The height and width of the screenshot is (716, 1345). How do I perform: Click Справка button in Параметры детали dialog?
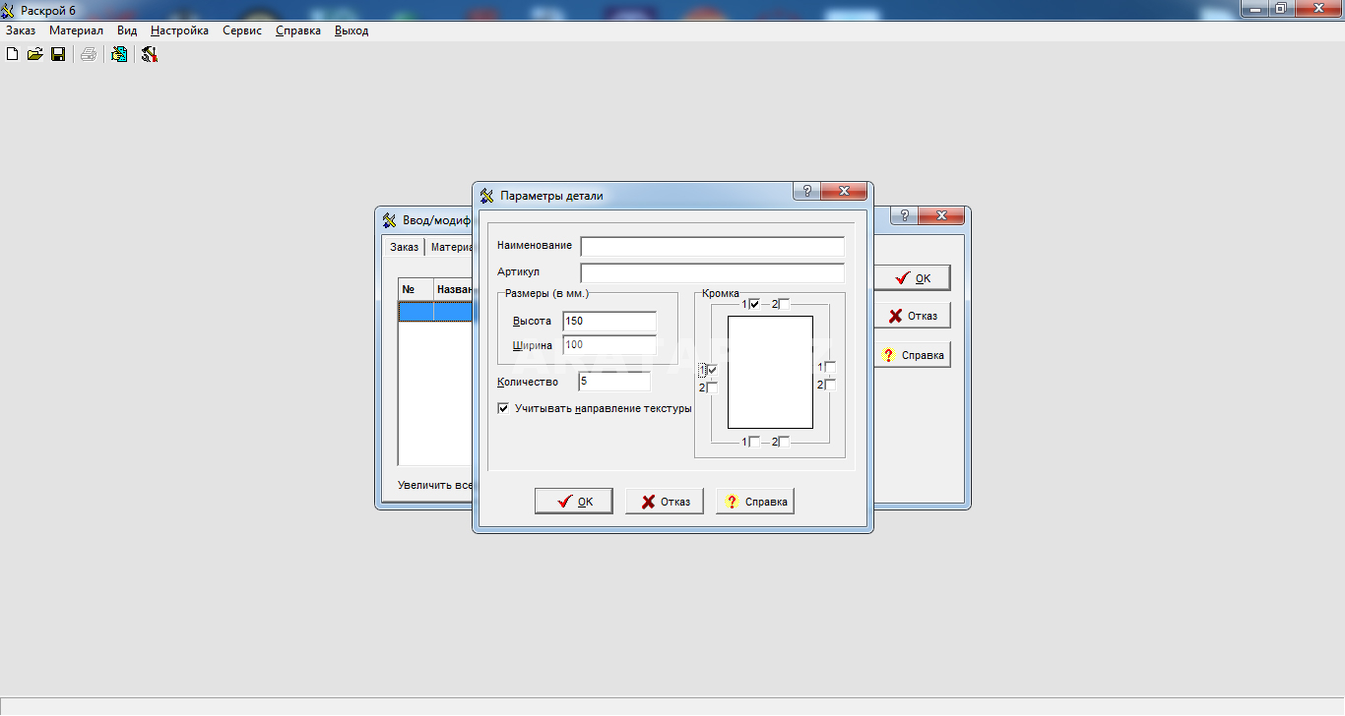(755, 502)
